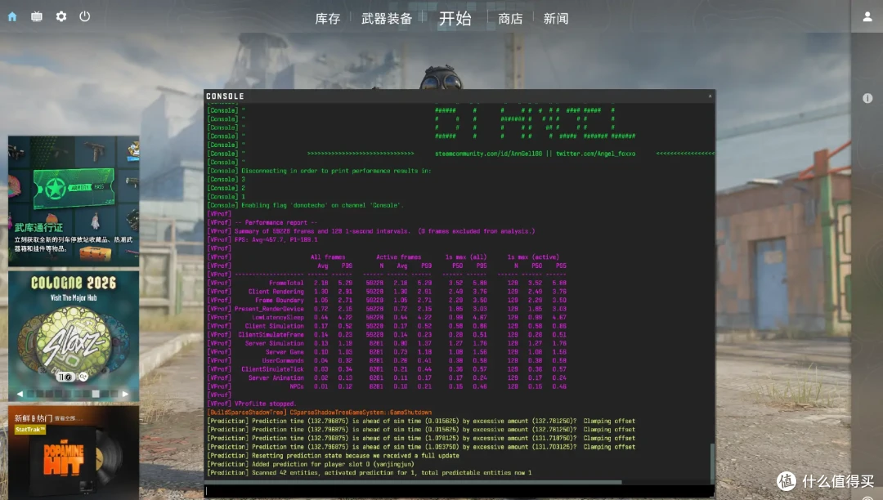
Task: Open the 库存 inventory tab
Action: [327, 19]
